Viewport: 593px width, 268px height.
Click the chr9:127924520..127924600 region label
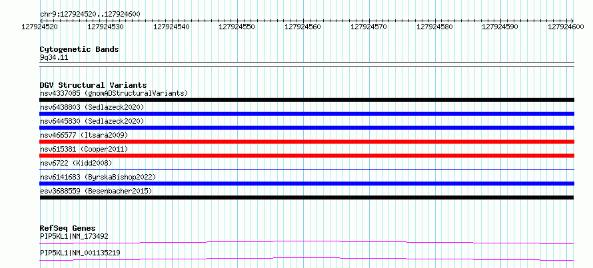[90, 14]
